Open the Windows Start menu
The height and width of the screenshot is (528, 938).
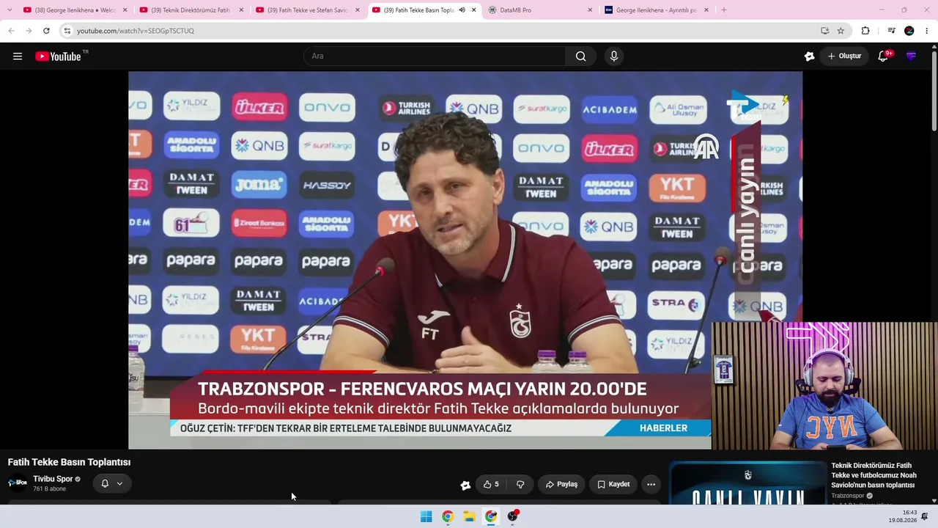click(x=426, y=516)
